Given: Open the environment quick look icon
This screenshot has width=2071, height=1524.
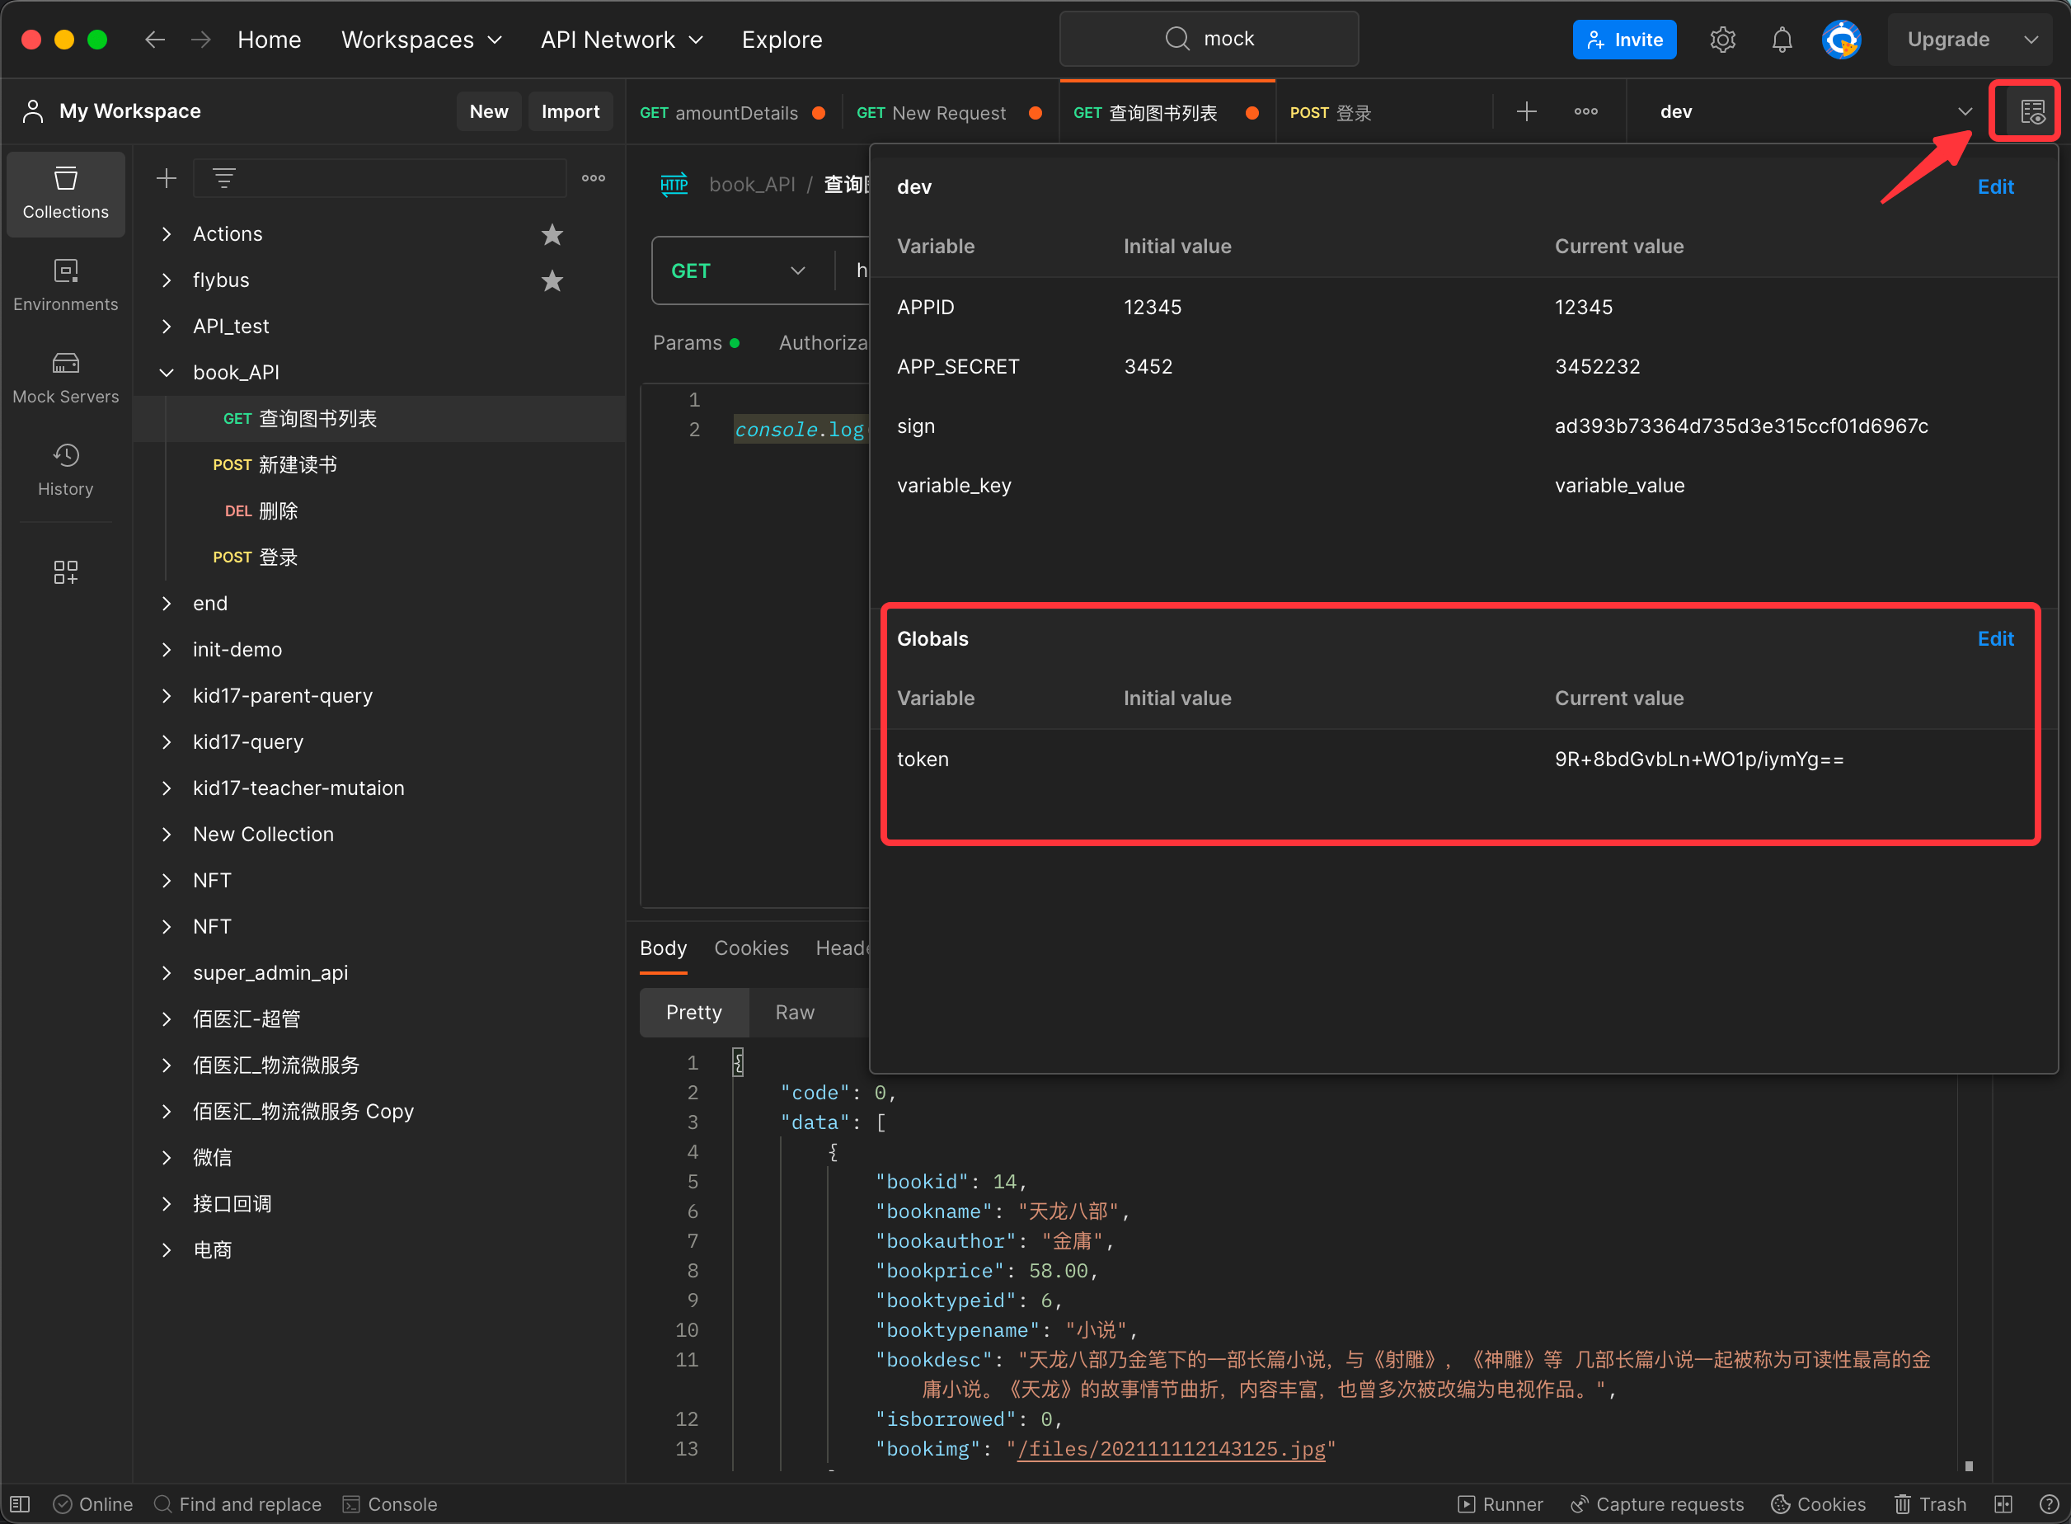Looking at the screenshot, I should tap(2031, 111).
